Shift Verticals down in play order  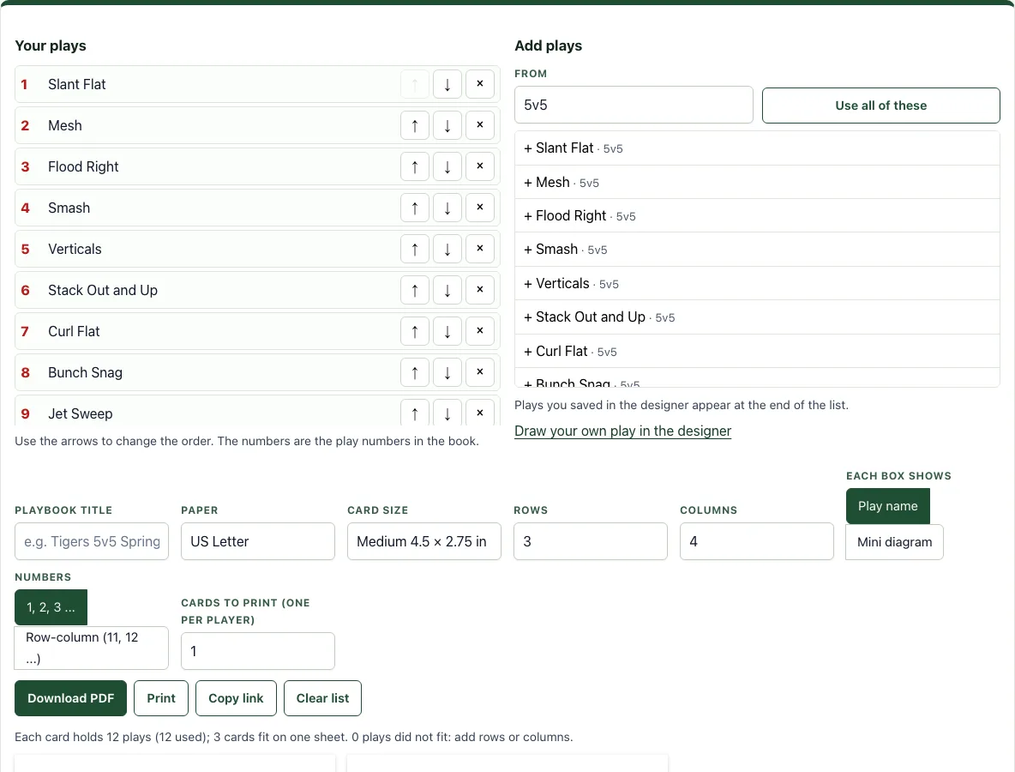tap(447, 249)
